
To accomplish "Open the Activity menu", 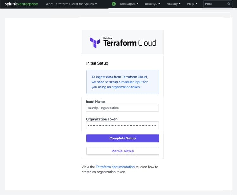I will coord(173,4).
